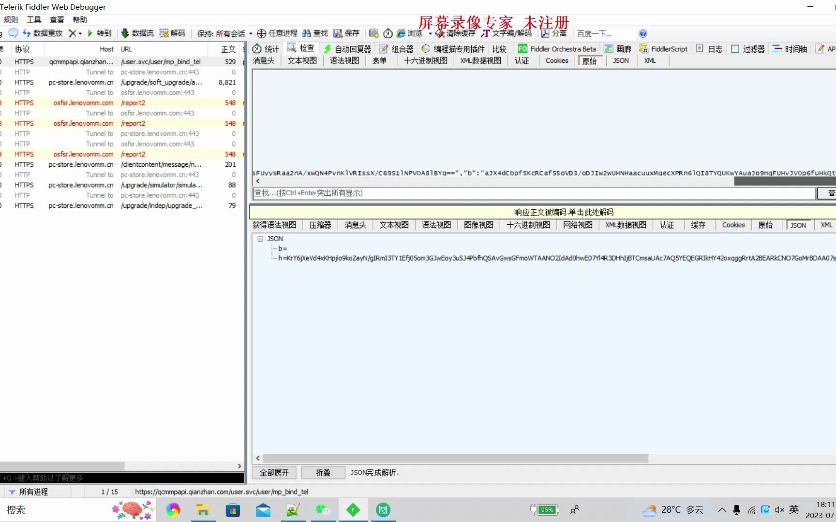Open the 帮助 menu
The image size is (836, 522).
[80, 19]
